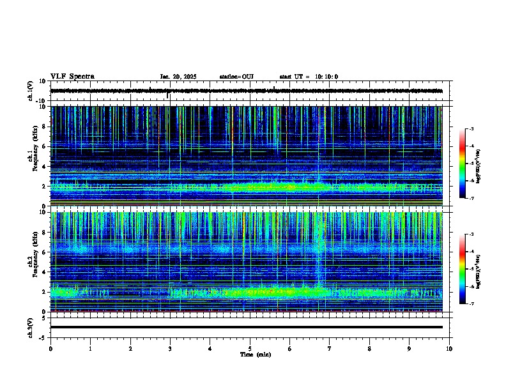Click the "ch.1(V)" waveform axis label
Screen dimensions: 506x391
pos(31,91)
